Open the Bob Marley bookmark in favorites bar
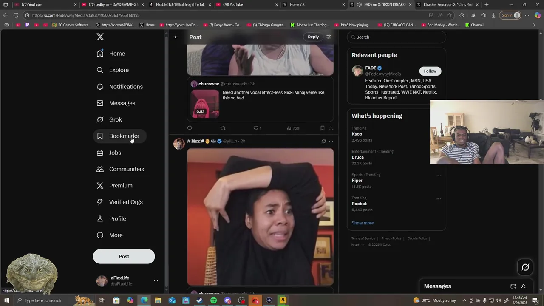This screenshot has height=306, width=544. pos(441,25)
